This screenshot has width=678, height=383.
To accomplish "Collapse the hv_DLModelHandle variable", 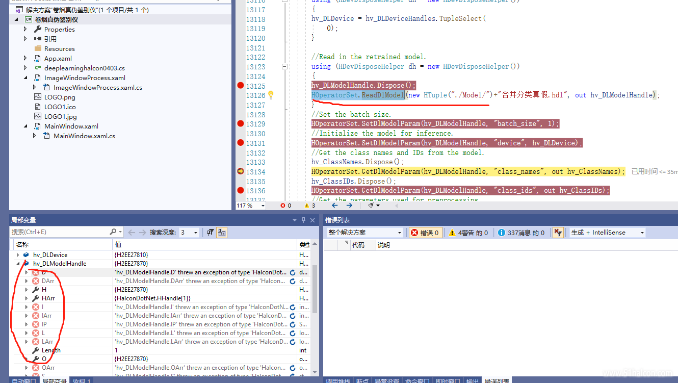I will pyautogui.click(x=18, y=264).
